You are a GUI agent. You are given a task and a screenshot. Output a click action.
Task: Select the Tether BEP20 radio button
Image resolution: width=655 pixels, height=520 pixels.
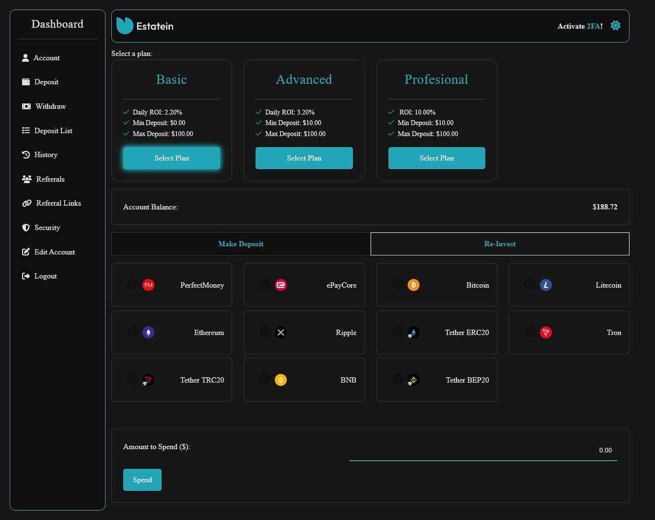click(x=398, y=380)
